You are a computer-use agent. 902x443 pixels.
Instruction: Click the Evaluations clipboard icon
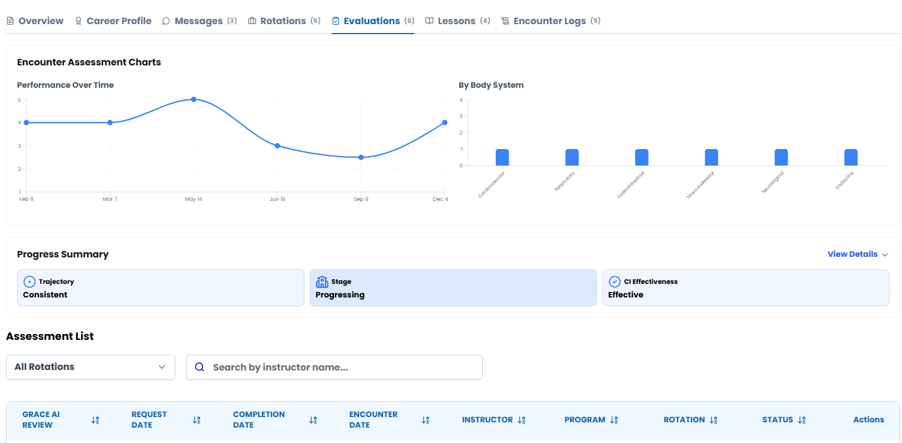click(x=336, y=21)
